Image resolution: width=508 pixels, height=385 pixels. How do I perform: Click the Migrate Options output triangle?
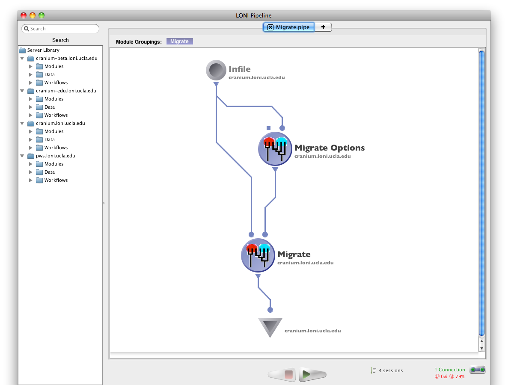pyautogui.click(x=275, y=169)
